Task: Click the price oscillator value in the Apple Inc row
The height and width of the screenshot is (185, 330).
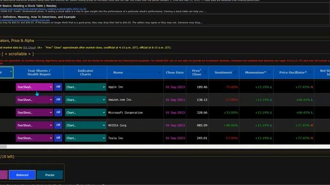Action: (x=304, y=87)
